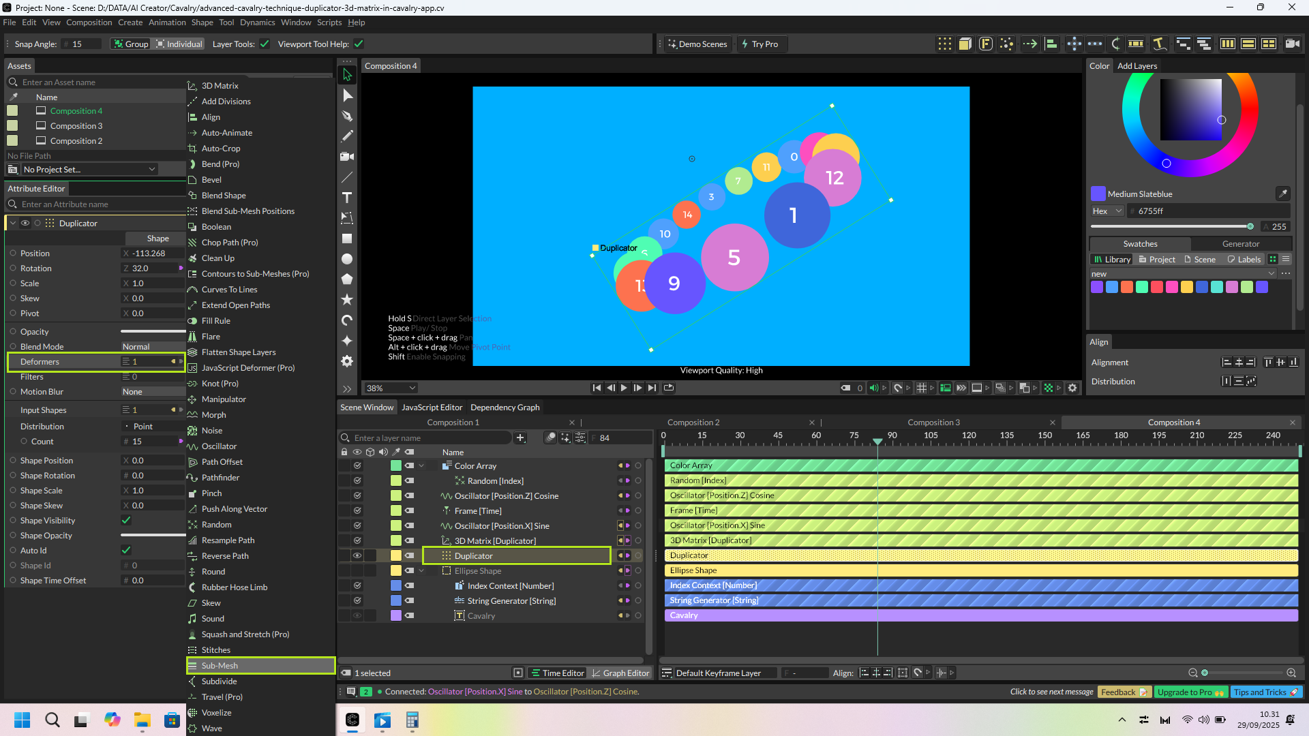Open the viewport zoom 38% dropdown
Viewport: 1309px width, 736px height.
coord(391,388)
